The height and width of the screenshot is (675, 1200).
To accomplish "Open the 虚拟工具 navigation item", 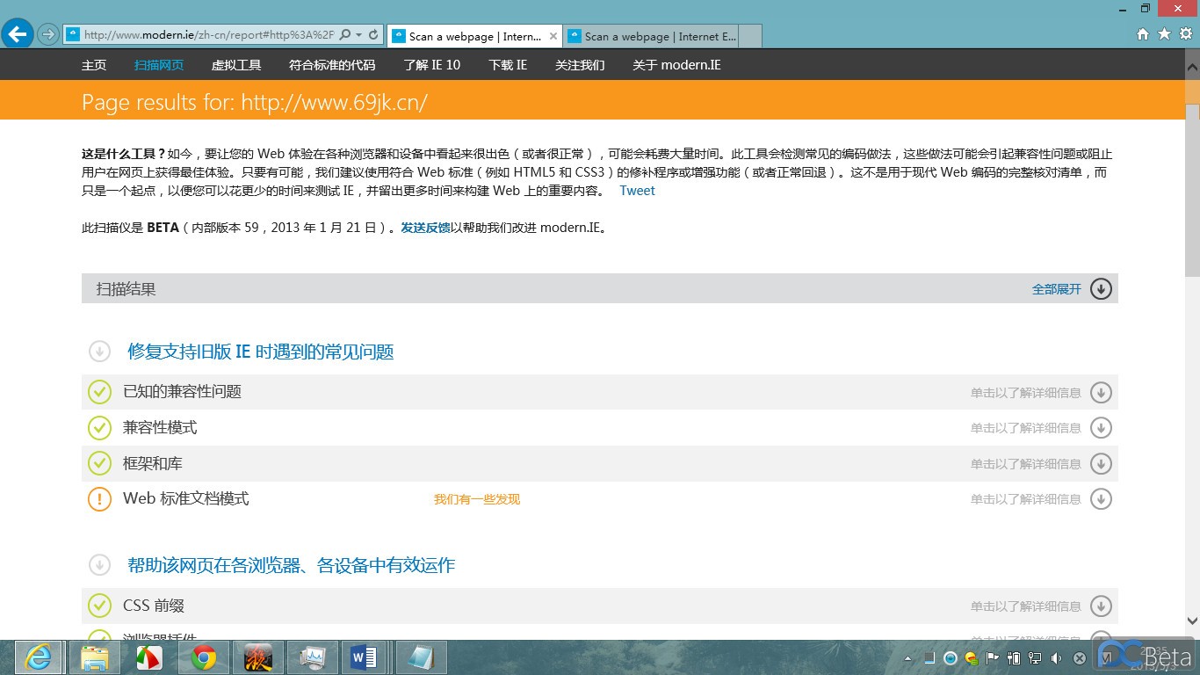I will 236,65.
